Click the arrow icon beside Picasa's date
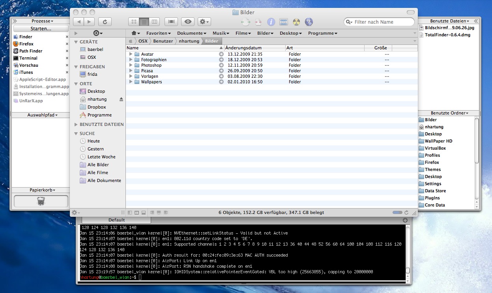Screen dimensions: 492x293 pos(221,71)
